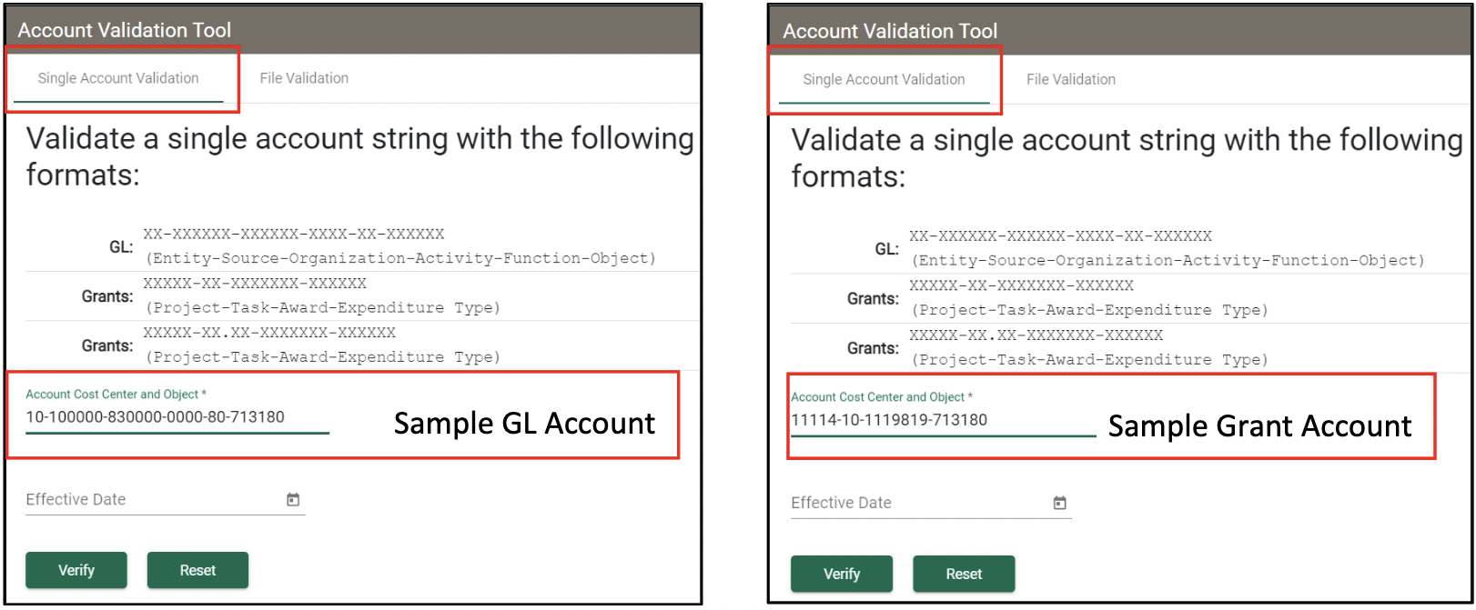The height and width of the screenshot is (610, 1476).
Task: Click the 'GL:' row label in left panel
Action: (x=121, y=246)
